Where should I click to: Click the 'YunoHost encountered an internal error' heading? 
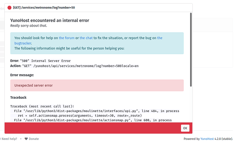click(x=50, y=20)
